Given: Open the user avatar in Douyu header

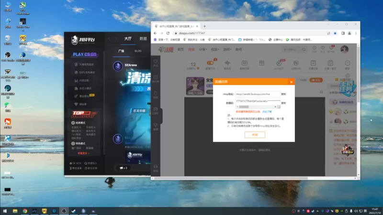Looking at the screenshot, I should [344, 49].
